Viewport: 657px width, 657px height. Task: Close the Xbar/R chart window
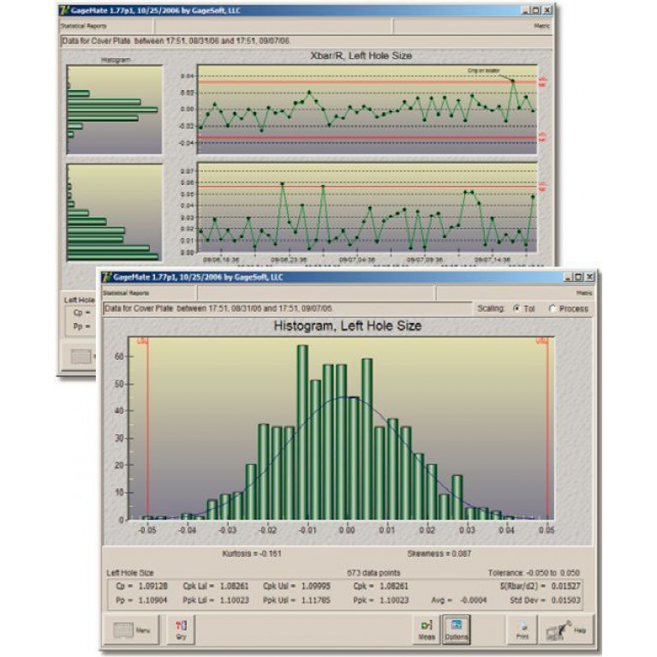[x=547, y=10]
